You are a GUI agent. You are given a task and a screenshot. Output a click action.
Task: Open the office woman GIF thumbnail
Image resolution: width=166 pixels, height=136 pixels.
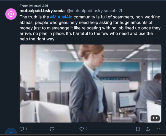pos(90,84)
